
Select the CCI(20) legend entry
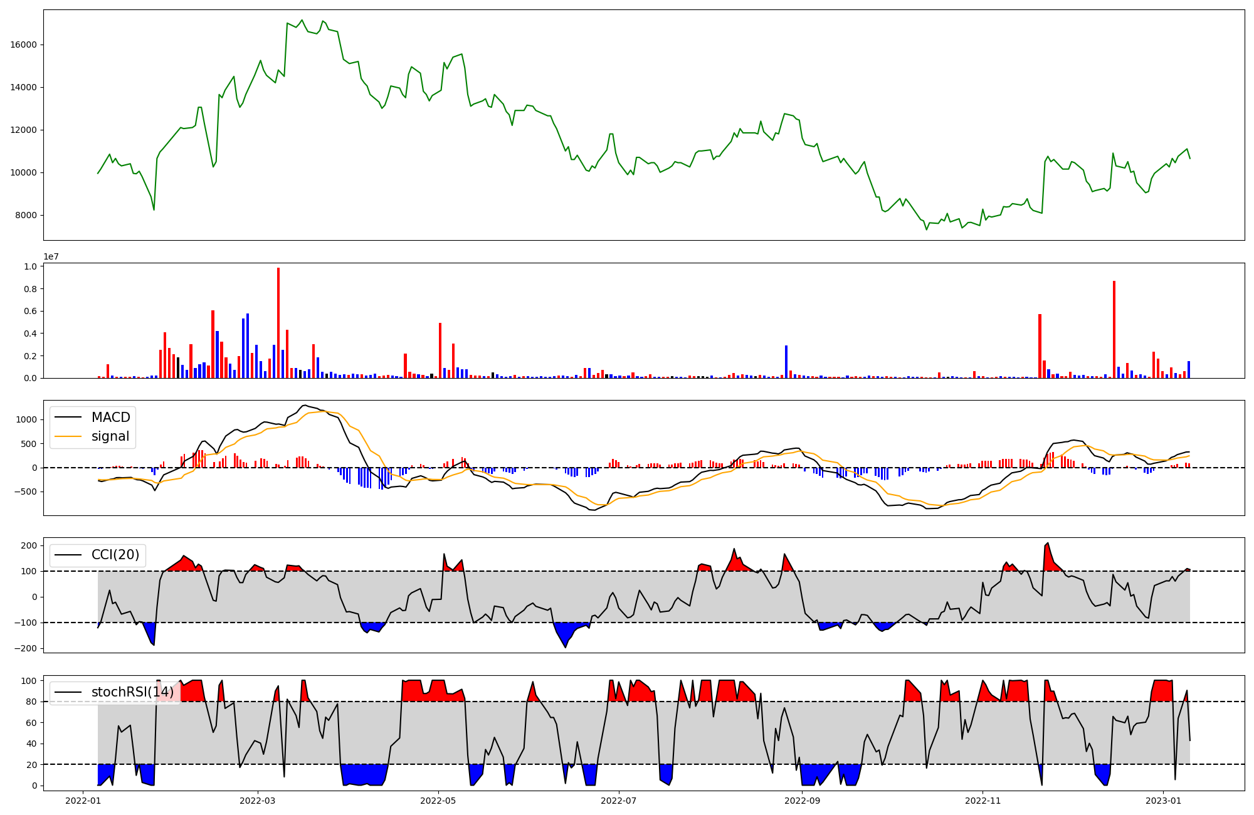click(x=115, y=555)
